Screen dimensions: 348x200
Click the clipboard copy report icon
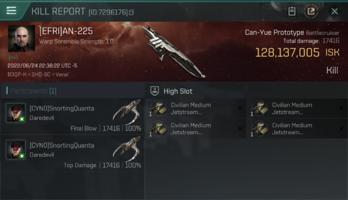pyautogui.click(x=292, y=11)
